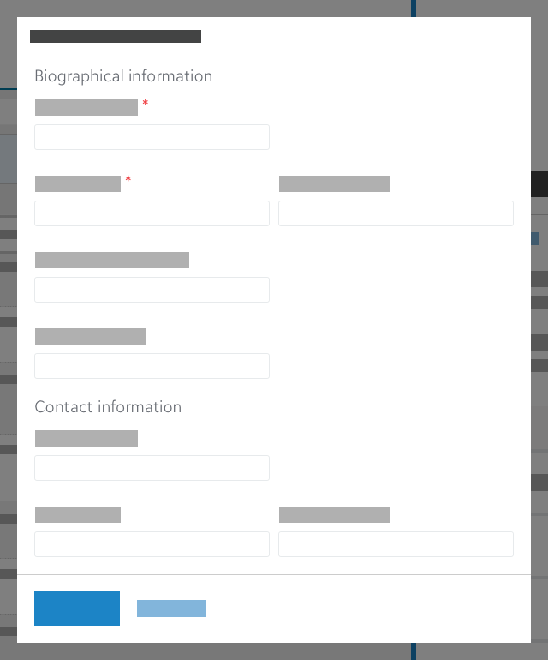
Task: Click the bottom-left Contact information text box
Action: coord(152,544)
